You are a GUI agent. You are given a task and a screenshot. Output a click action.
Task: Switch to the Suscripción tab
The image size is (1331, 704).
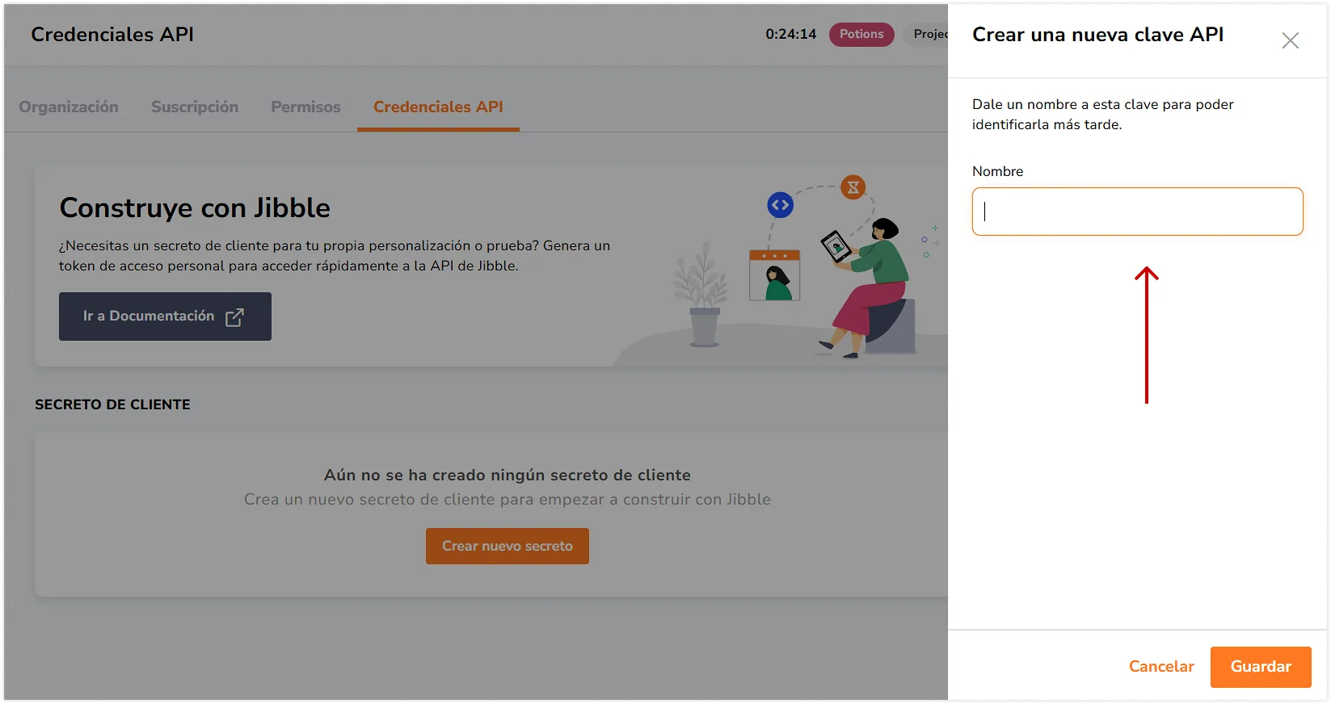[195, 107]
